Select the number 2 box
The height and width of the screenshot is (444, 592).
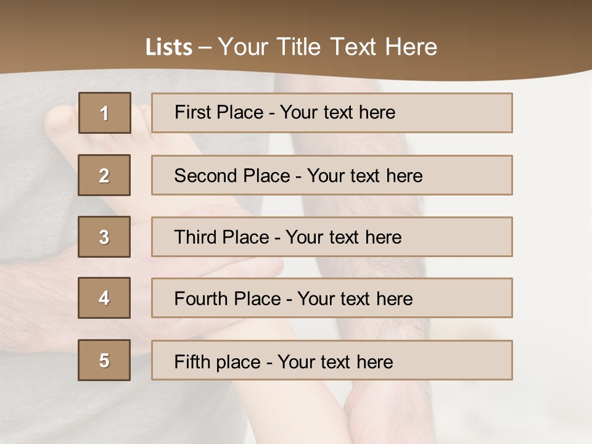104,175
